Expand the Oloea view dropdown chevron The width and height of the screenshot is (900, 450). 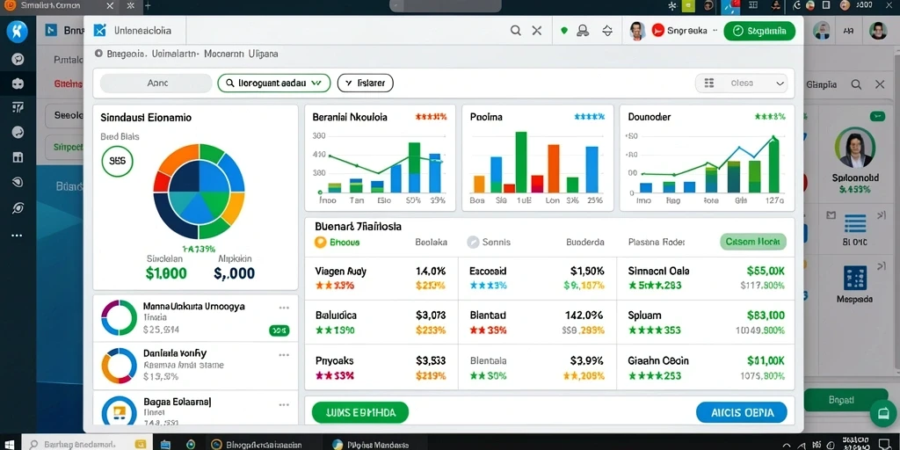pyautogui.click(x=780, y=83)
